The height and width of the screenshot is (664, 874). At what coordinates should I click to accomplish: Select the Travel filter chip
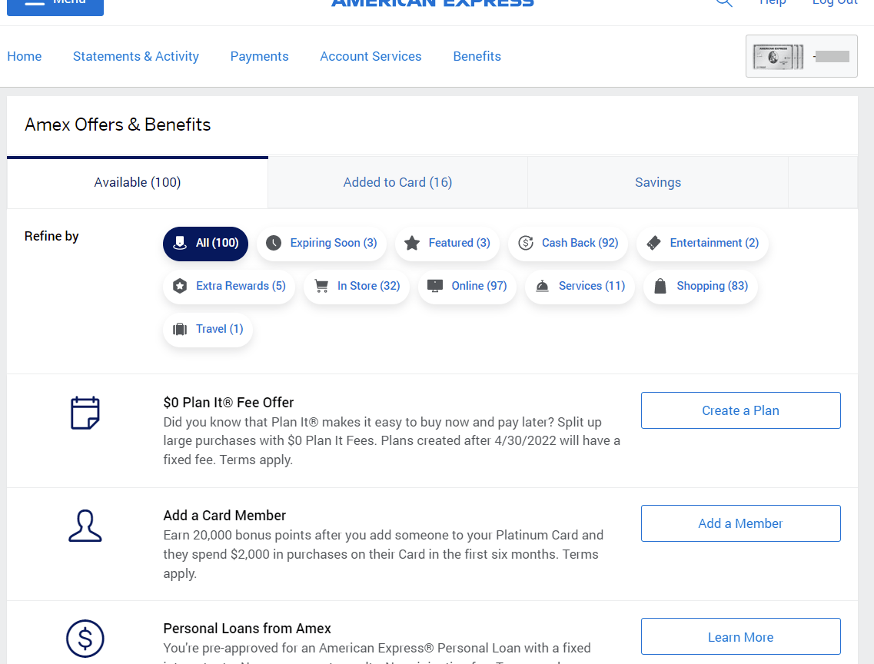(x=208, y=329)
